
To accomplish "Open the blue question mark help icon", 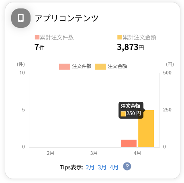I will click(x=127, y=167).
